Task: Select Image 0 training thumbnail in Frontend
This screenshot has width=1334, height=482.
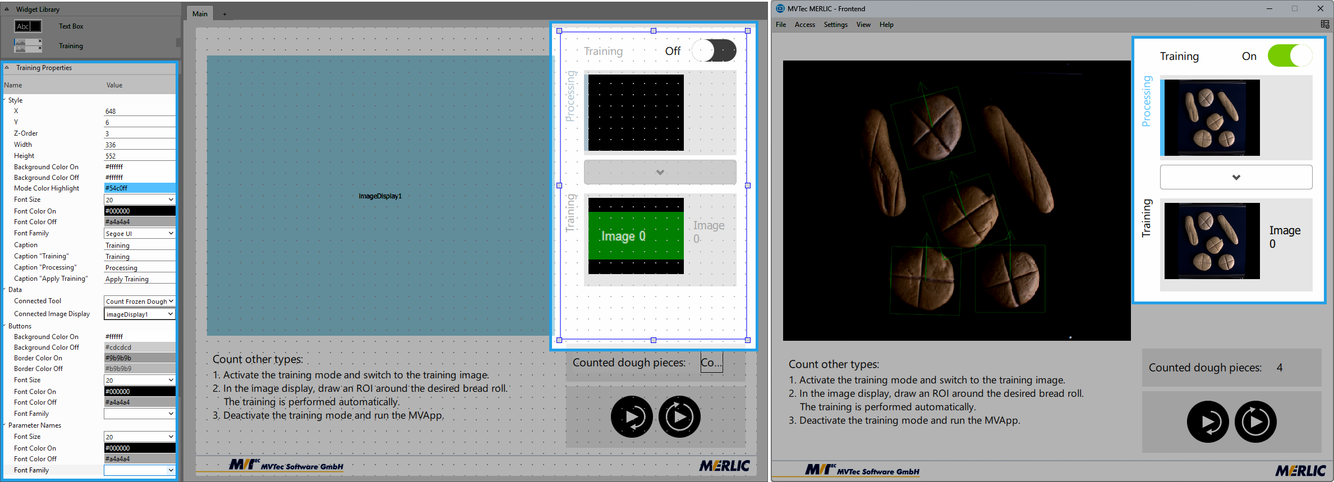Action: click(1212, 241)
